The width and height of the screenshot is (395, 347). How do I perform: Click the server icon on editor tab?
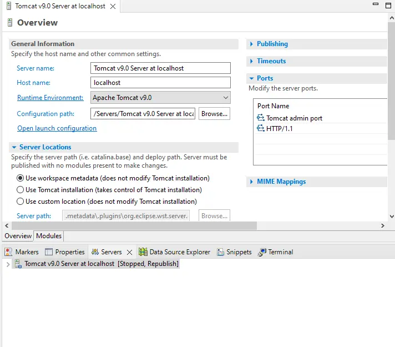click(9, 6)
